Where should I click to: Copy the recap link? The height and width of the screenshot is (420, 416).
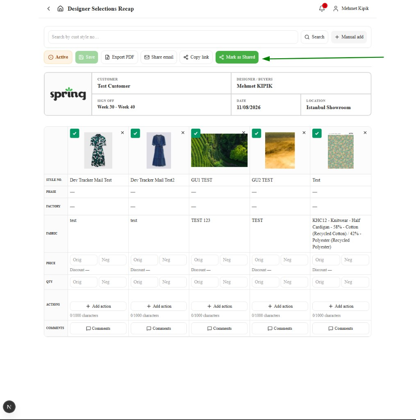(x=196, y=57)
